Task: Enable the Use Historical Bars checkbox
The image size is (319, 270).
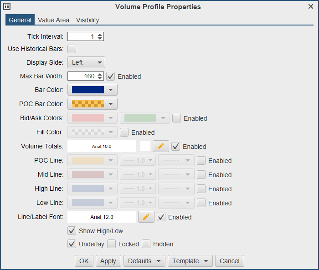Action: click(x=72, y=49)
